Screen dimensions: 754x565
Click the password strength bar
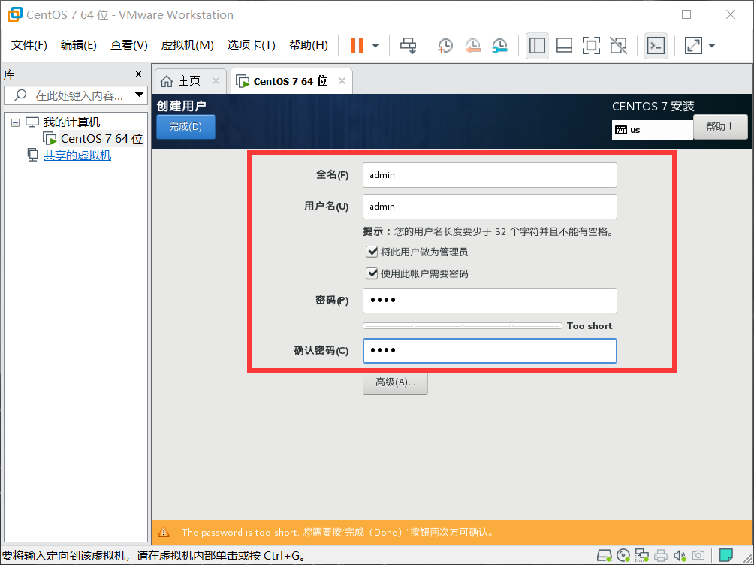coord(462,326)
